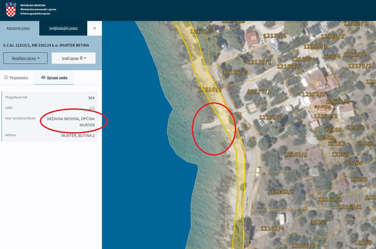Select the Upisane osobe tab
Image resolution: width=376 pixels, height=249 pixels.
coord(54,78)
